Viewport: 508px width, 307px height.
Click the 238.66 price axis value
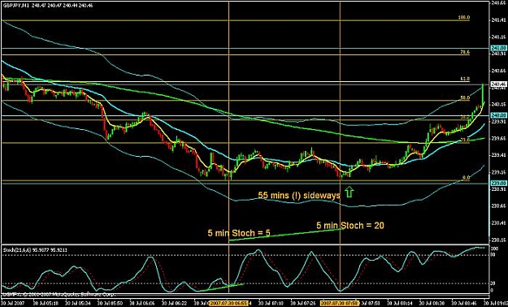click(x=498, y=205)
